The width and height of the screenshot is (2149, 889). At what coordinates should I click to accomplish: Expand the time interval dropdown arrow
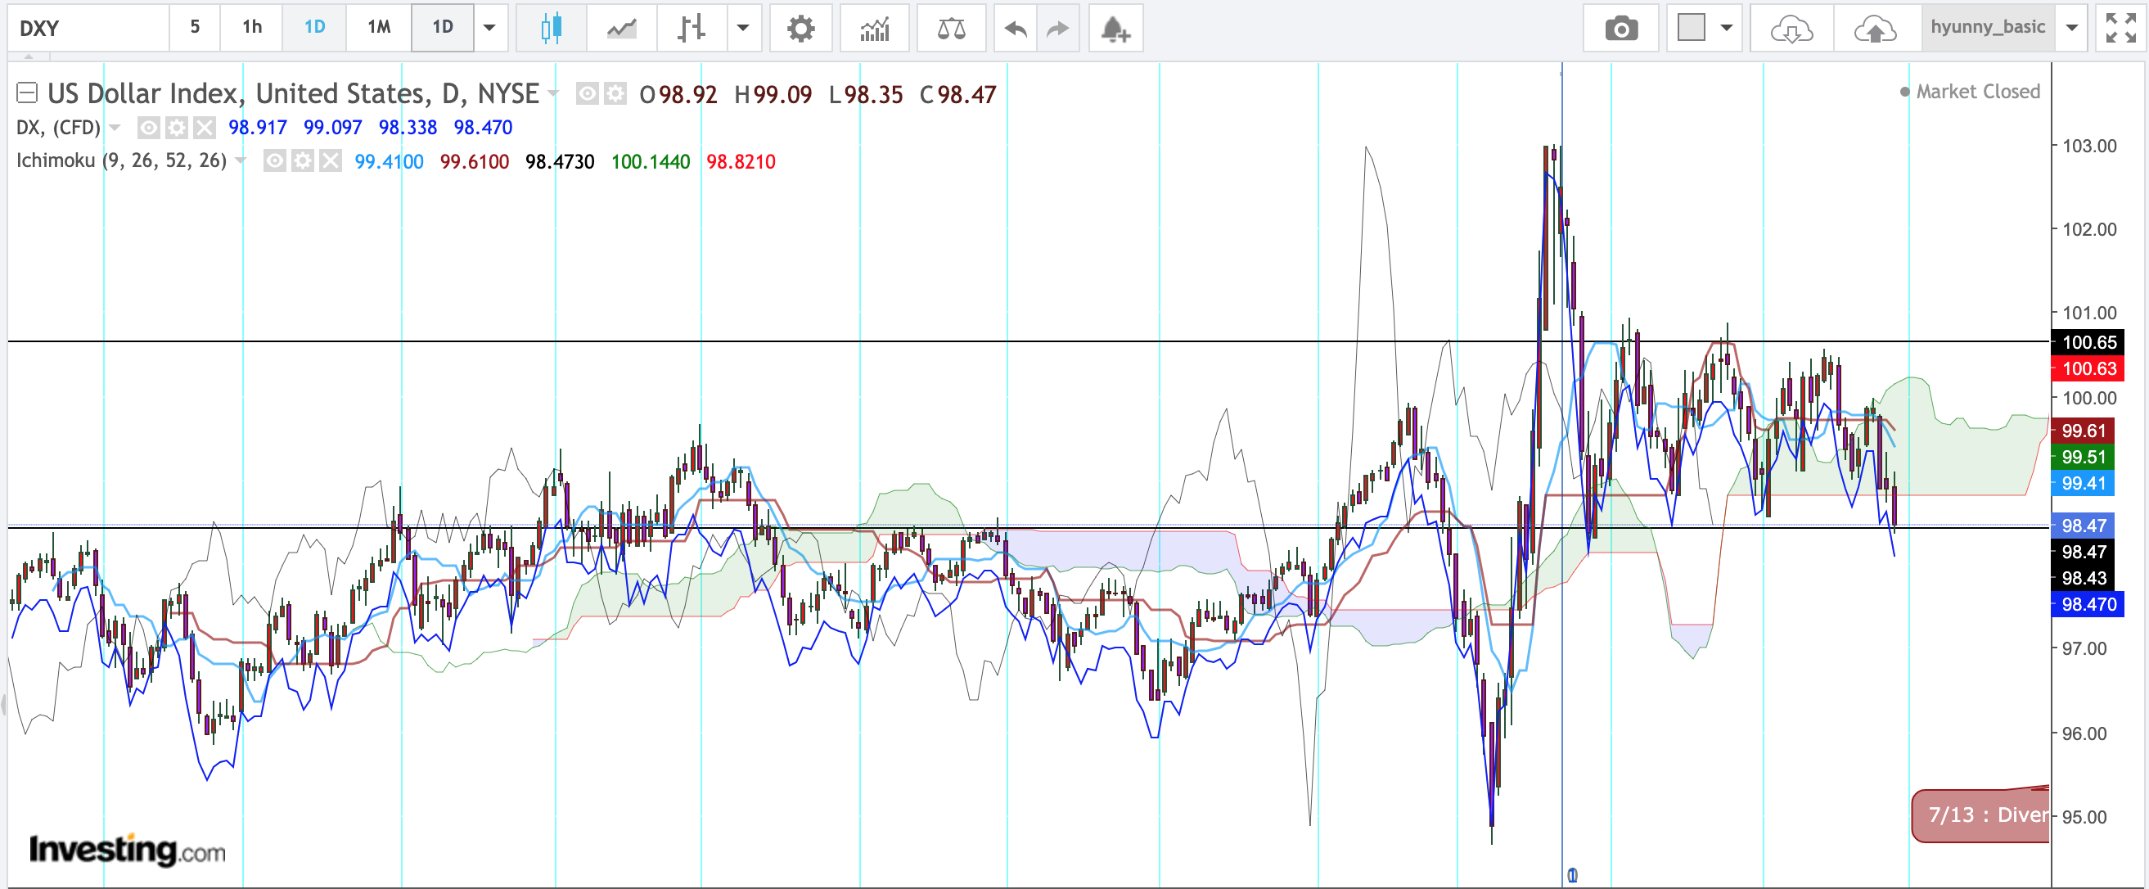489,28
